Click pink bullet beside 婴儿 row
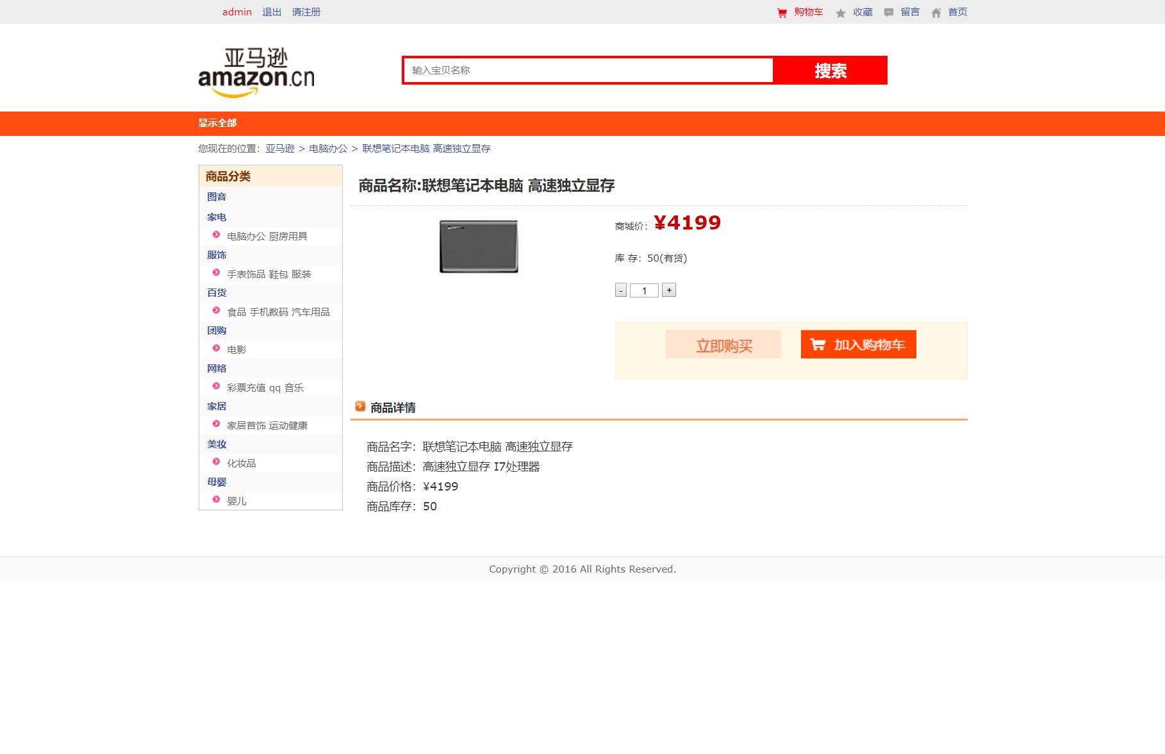Screen dimensions: 1165x754 pos(217,499)
